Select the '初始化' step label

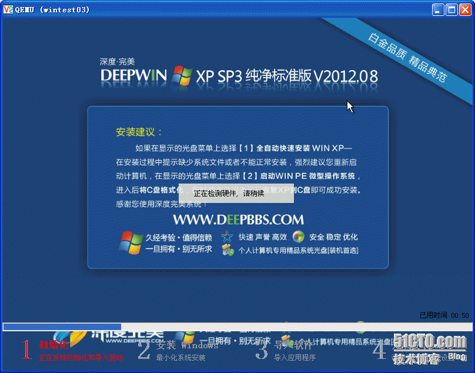[x=53, y=345]
